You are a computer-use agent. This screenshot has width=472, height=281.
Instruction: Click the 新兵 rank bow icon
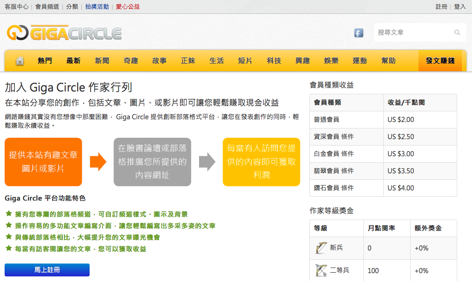tap(321, 248)
